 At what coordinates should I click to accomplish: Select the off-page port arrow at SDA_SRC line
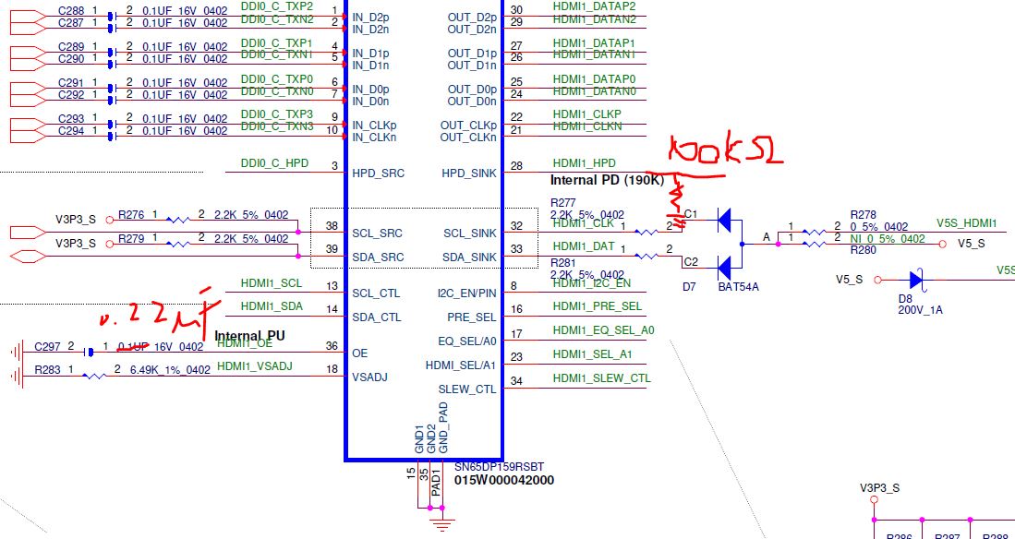pos(29,257)
